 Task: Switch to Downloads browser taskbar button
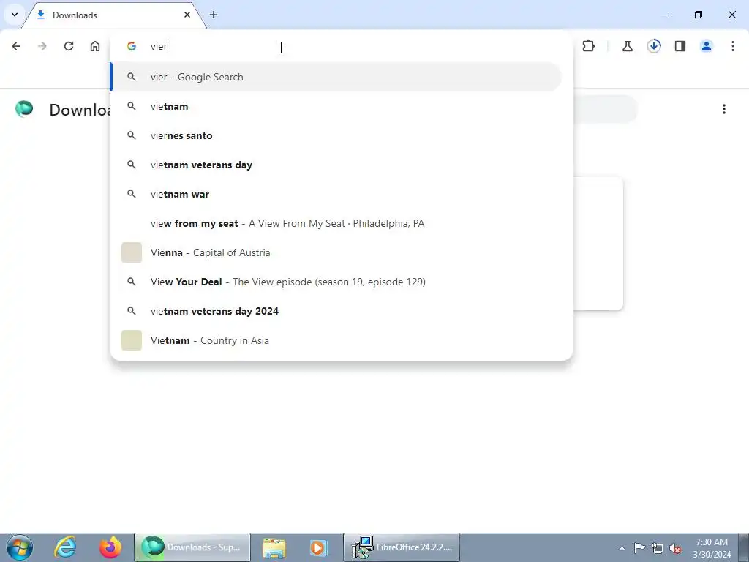(x=192, y=547)
